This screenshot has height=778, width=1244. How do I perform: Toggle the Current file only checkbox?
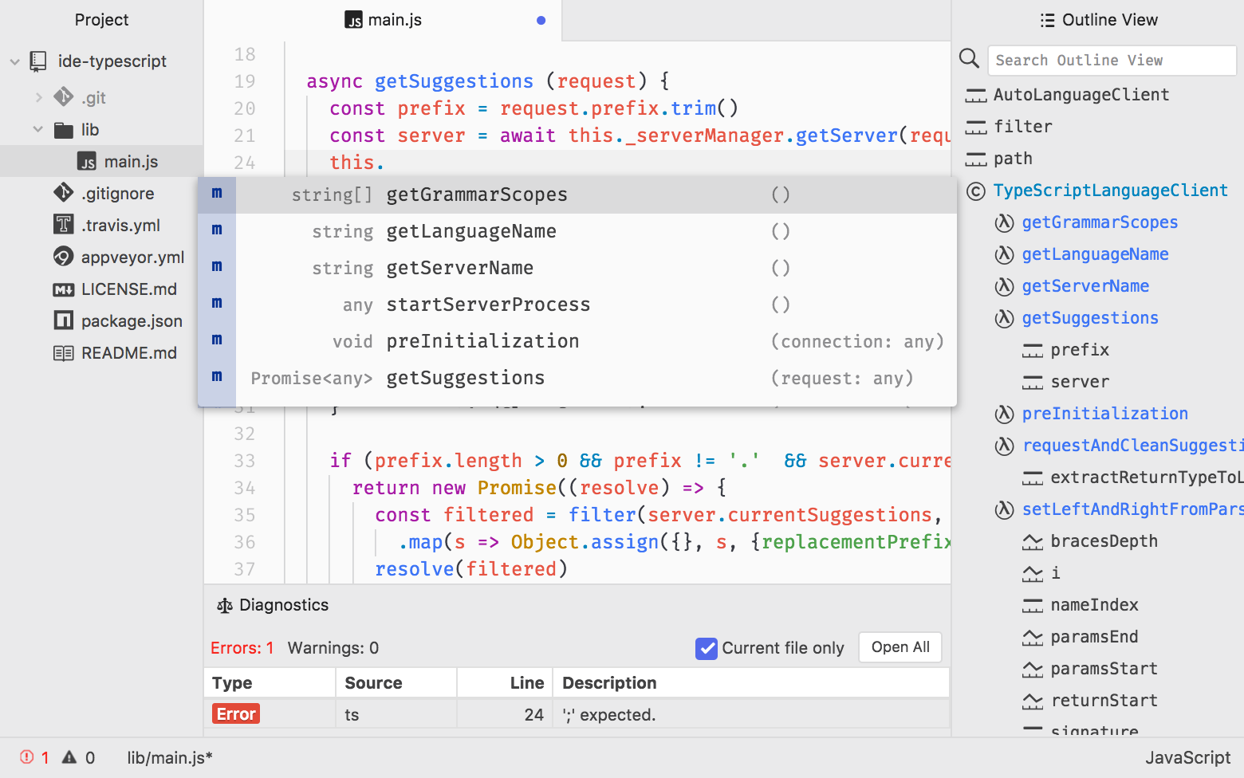coord(707,648)
